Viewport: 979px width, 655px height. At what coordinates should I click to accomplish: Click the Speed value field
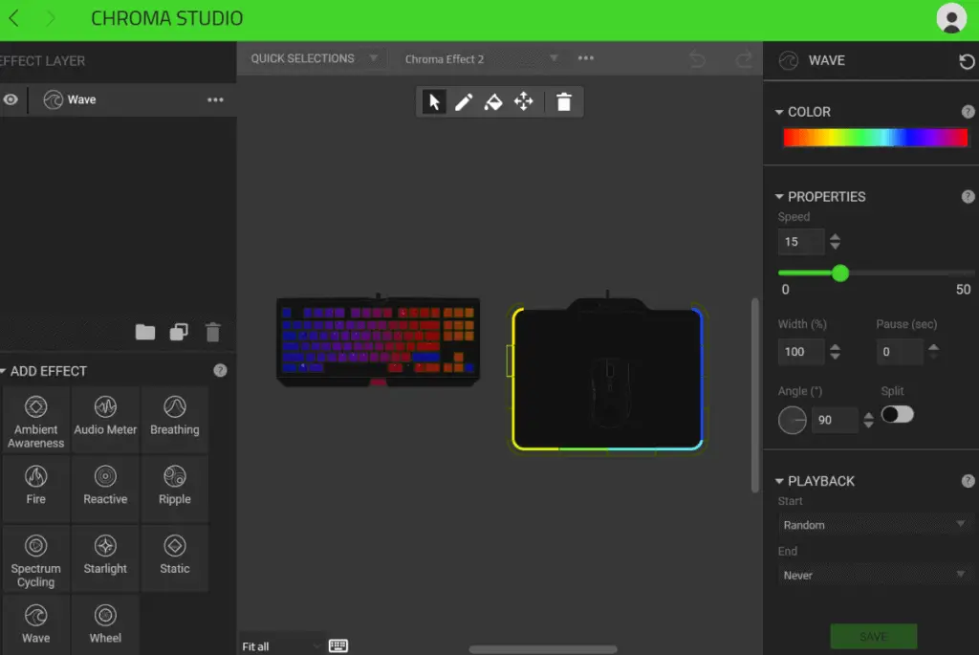pyautogui.click(x=801, y=242)
